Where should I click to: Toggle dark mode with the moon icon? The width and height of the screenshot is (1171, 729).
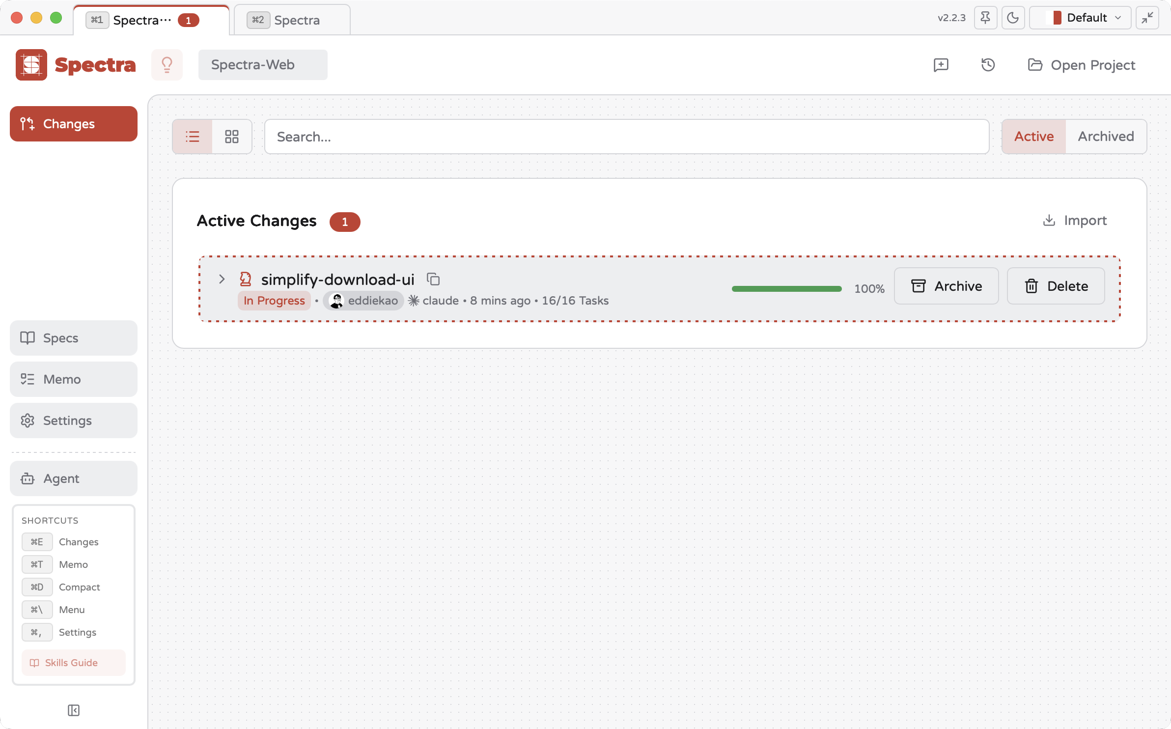[1013, 18]
